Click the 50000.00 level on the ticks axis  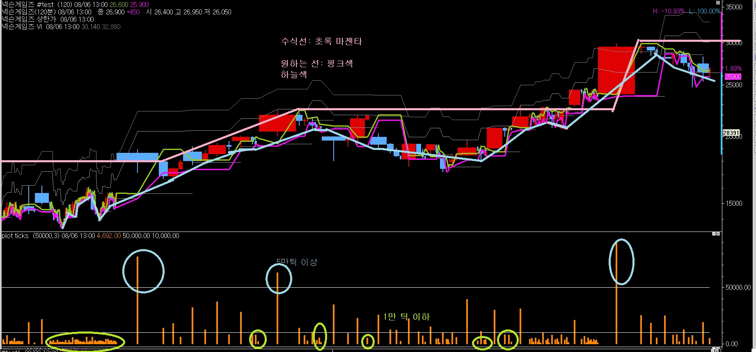[x=738, y=287]
